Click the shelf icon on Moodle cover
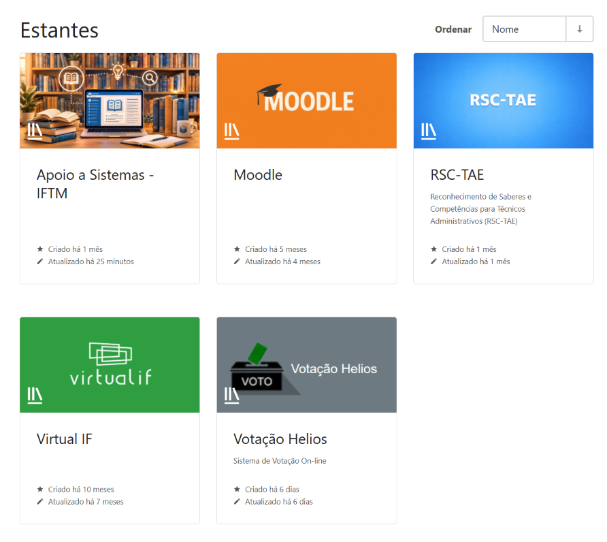 coord(231,131)
